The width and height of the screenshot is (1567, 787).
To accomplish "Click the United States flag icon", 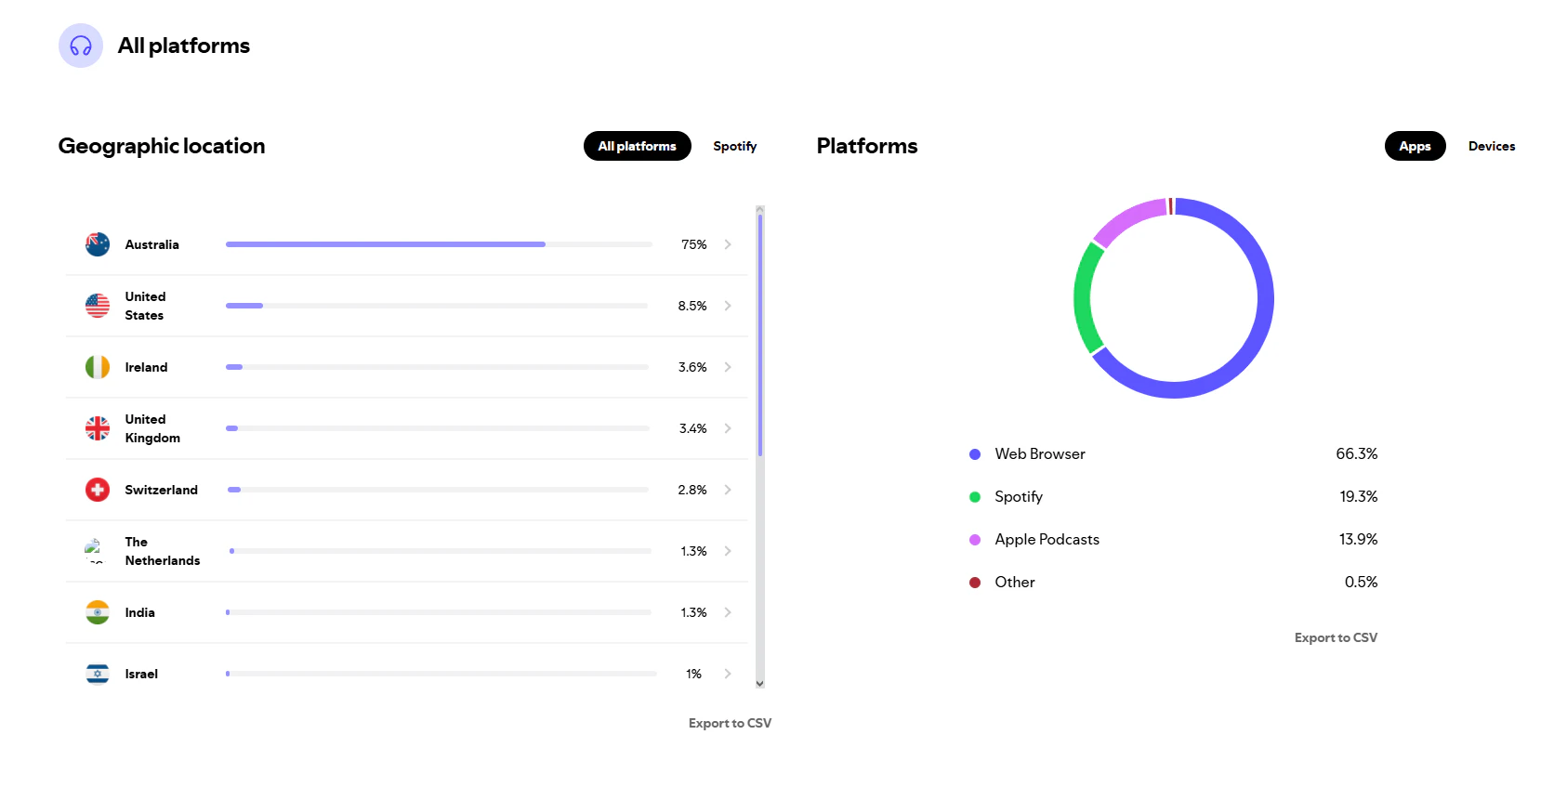I will click(x=98, y=306).
